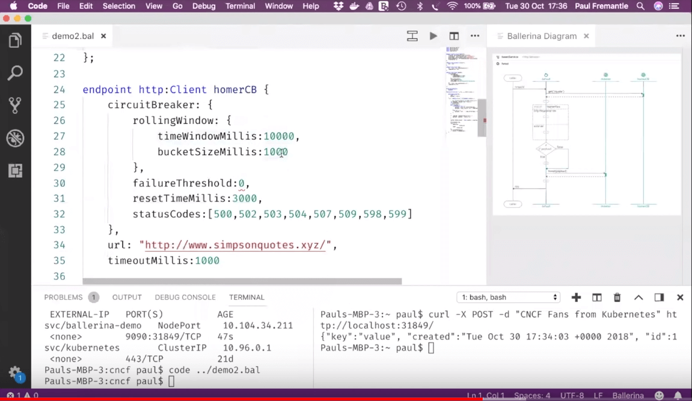Open the Apple menu
692x401 pixels.
[13, 6]
